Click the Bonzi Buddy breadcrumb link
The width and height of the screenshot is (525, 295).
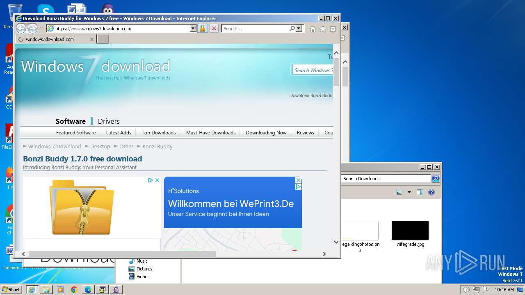(x=157, y=146)
